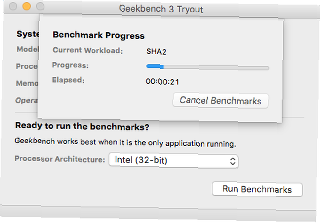Click the Cancel Benchmarks button
This screenshot has width=320, height=223.
220,101
